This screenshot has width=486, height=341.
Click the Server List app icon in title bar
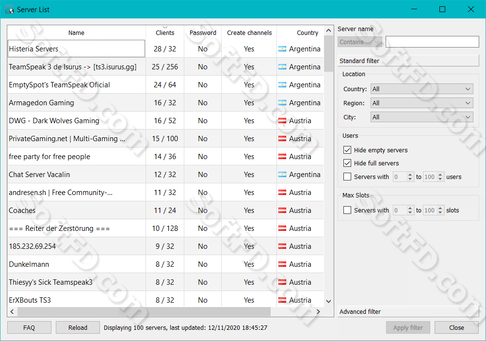click(10, 10)
